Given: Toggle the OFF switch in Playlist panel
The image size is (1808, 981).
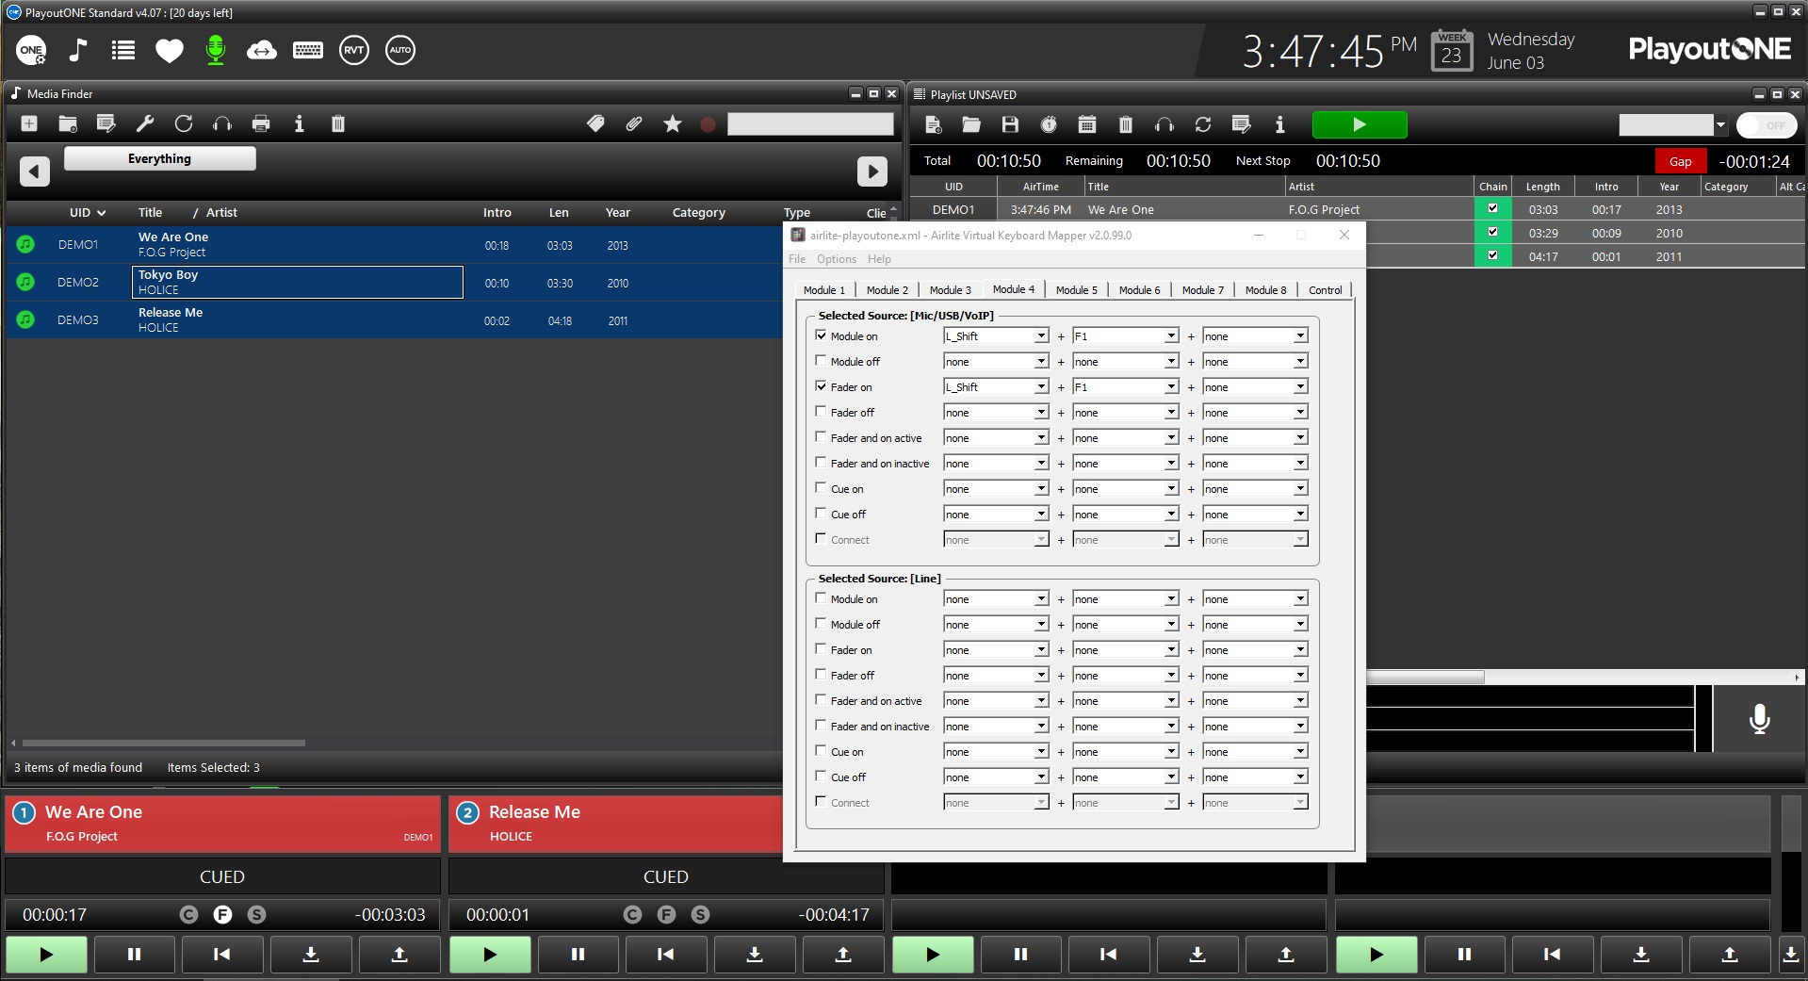Looking at the screenshot, I should pos(1765,124).
